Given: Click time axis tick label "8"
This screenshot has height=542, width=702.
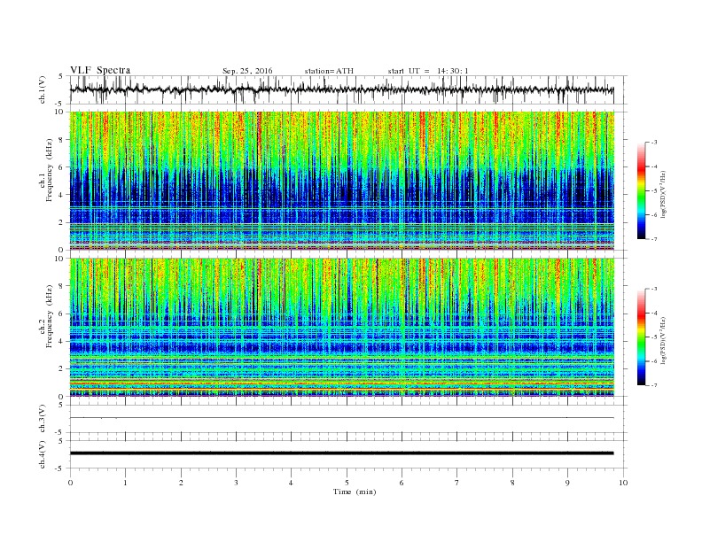Looking at the screenshot, I should coord(512,483).
